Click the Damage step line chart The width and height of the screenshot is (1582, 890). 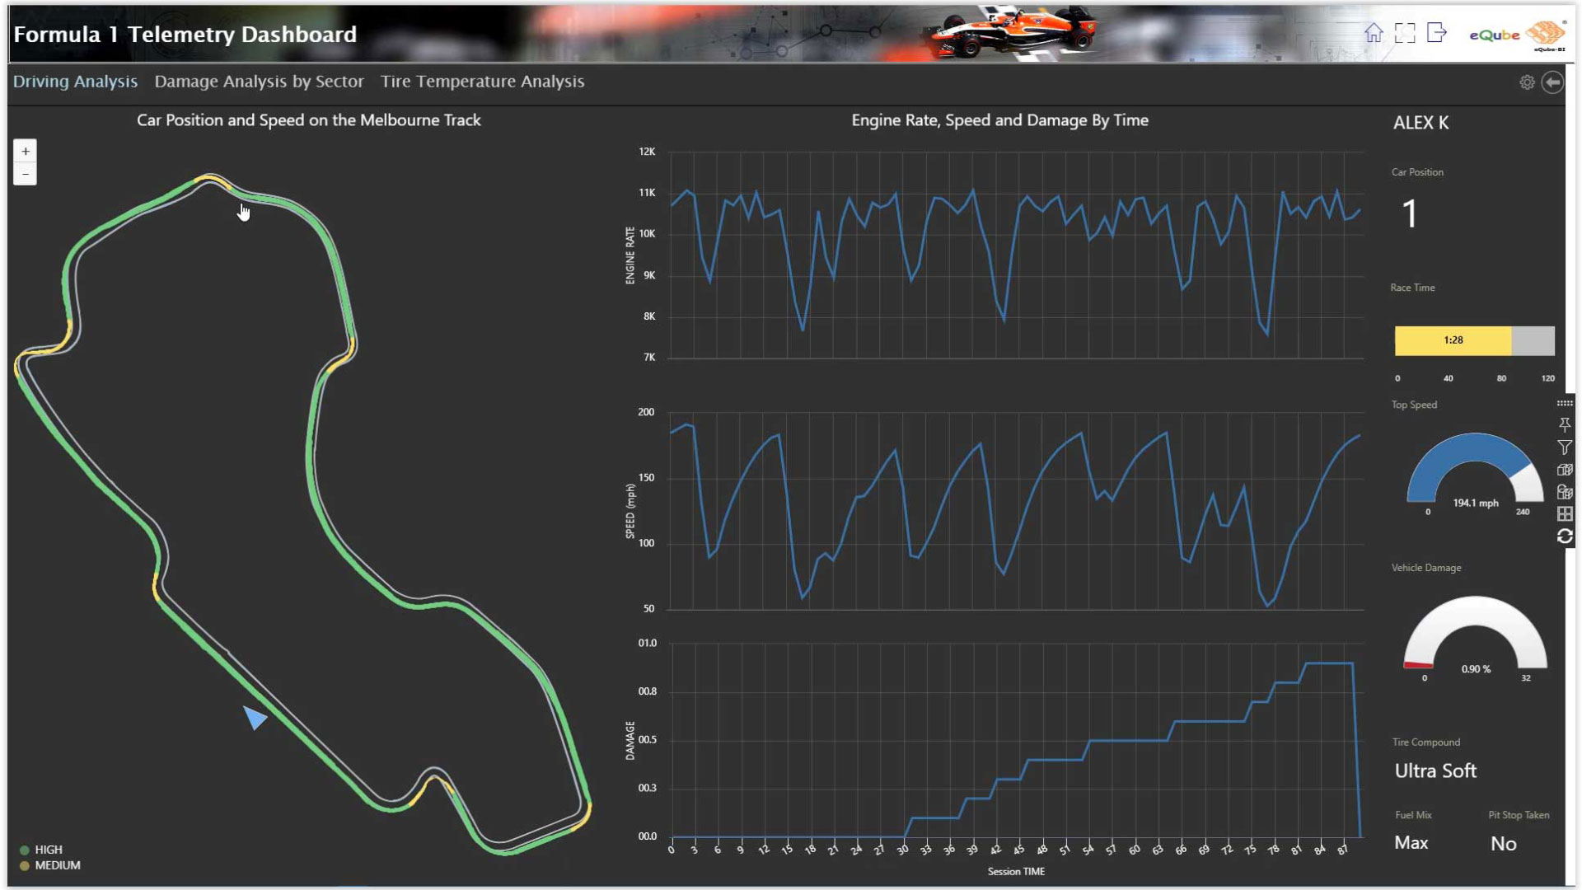click(1016, 742)
